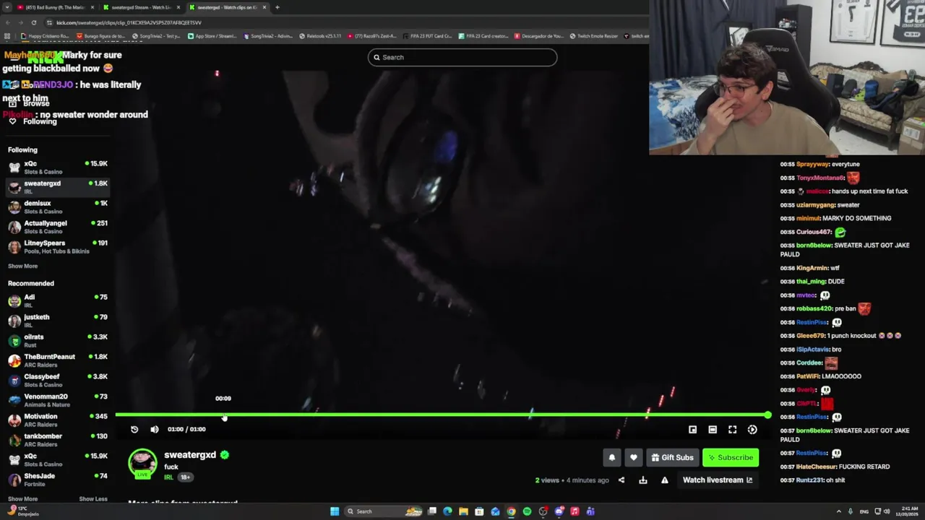This screenshot has width=925, height=520.
Task: Switch to the sweatergxd Stream tab
Action: coord(141,7)
